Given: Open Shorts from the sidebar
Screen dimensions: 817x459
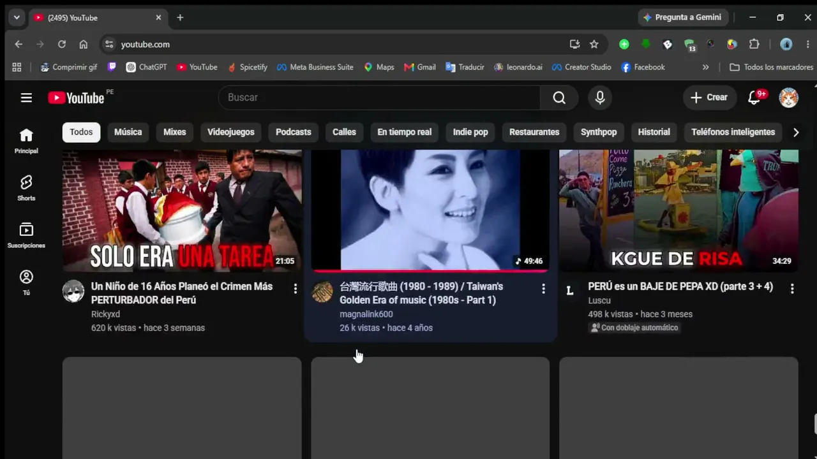Looking at the screenshot, I should 26,188.
